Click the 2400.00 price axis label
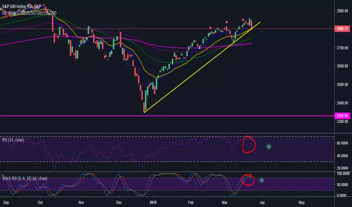The width and height of the screenshot is (352, 207). [x=342, y=103]
